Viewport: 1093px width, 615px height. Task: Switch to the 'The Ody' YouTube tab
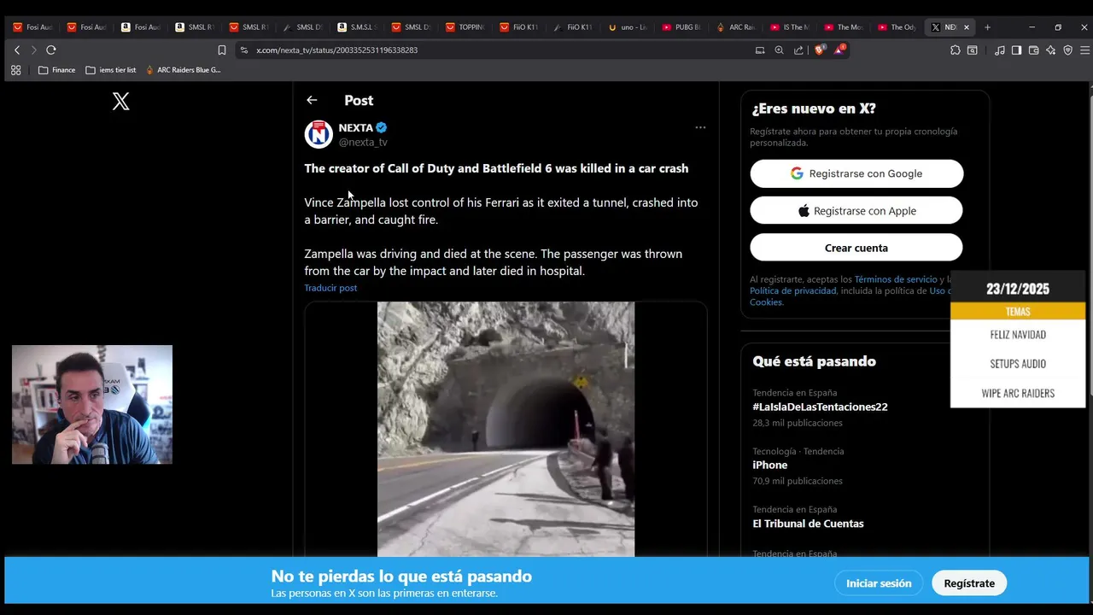point(897,27)
